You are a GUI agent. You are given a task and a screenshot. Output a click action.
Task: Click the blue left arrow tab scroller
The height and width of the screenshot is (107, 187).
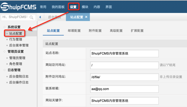pos(40,17)
